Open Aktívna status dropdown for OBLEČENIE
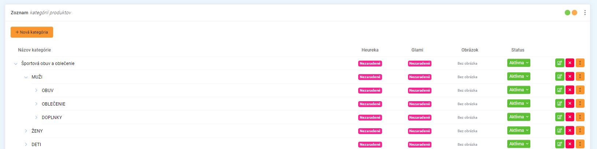 tap(519, 103)
